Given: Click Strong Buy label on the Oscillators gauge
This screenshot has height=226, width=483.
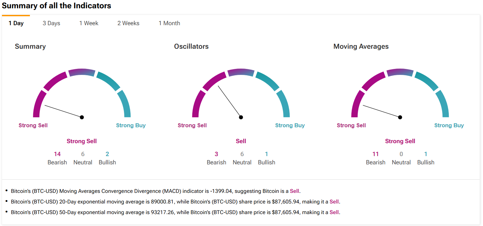Looking at the screenshot, I should [x=290, y=125].
